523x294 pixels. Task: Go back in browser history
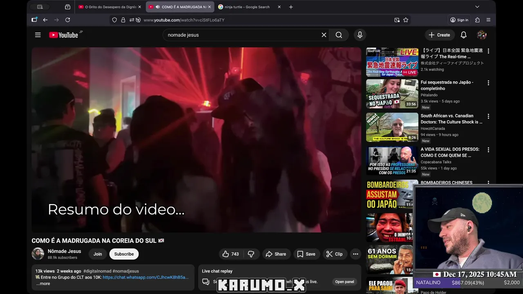tap(45, 20)
